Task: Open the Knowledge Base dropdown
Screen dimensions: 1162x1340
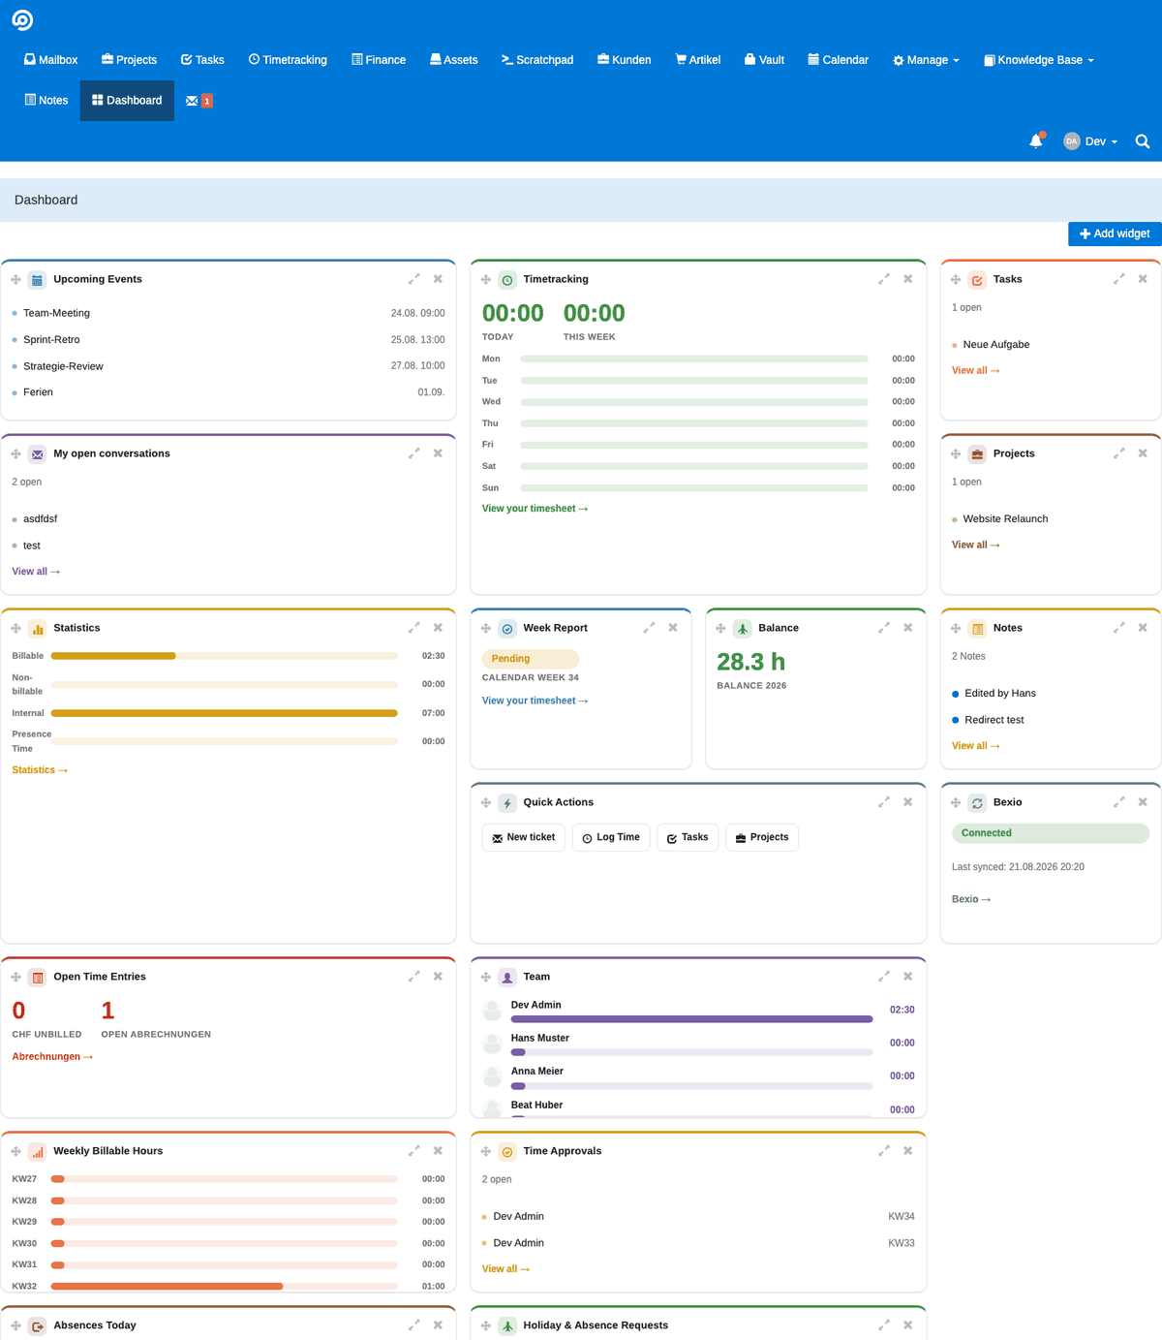Action: point(1039,60)
